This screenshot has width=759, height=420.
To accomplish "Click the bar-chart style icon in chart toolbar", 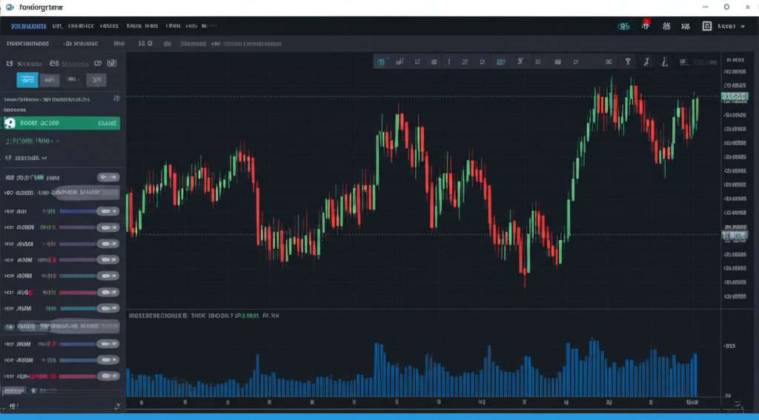I will click(401, 62).
